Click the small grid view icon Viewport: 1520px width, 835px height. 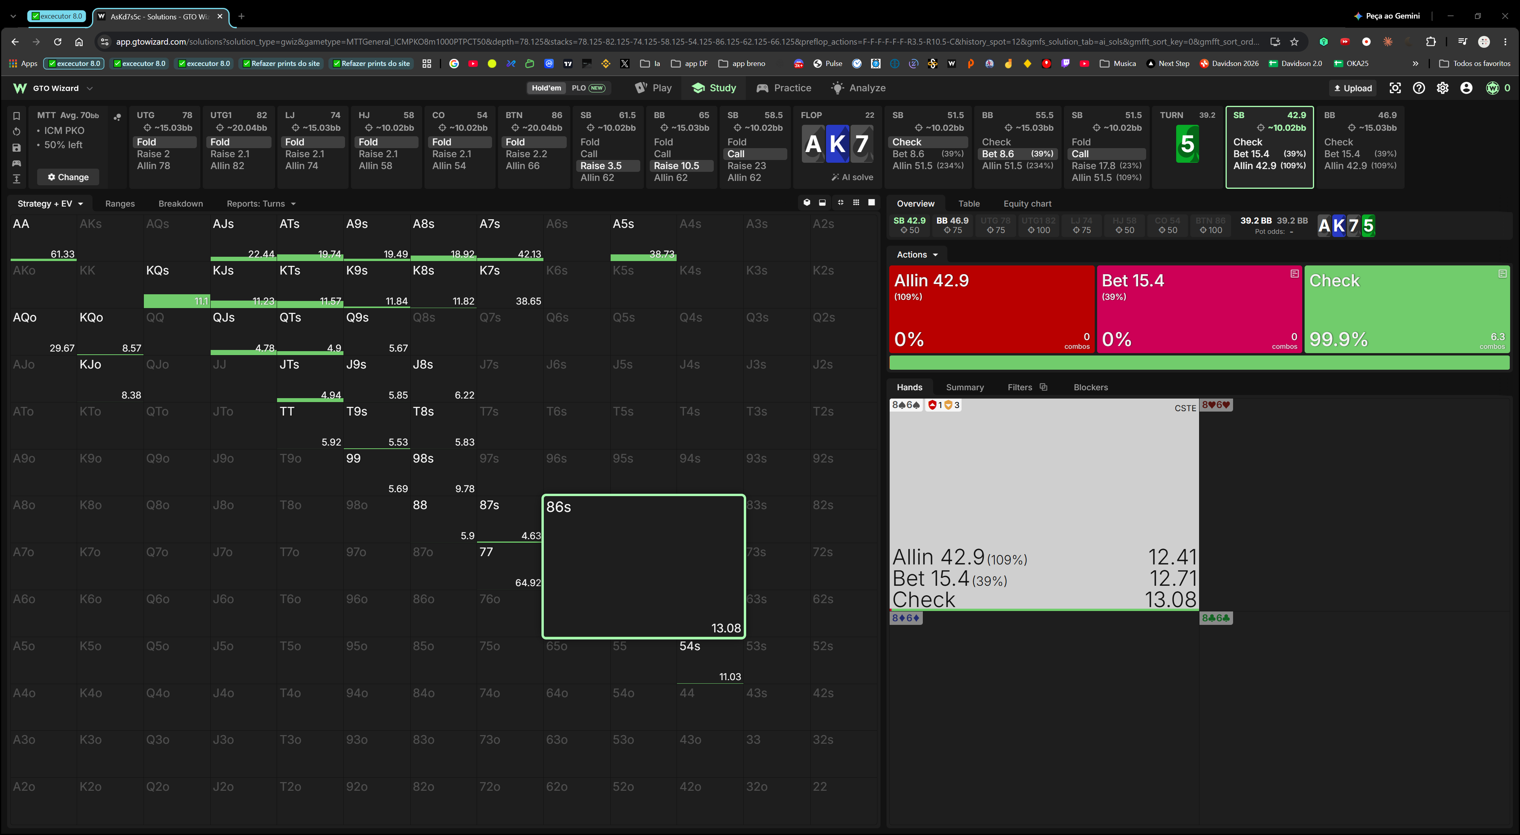click(x=856, y=203)
